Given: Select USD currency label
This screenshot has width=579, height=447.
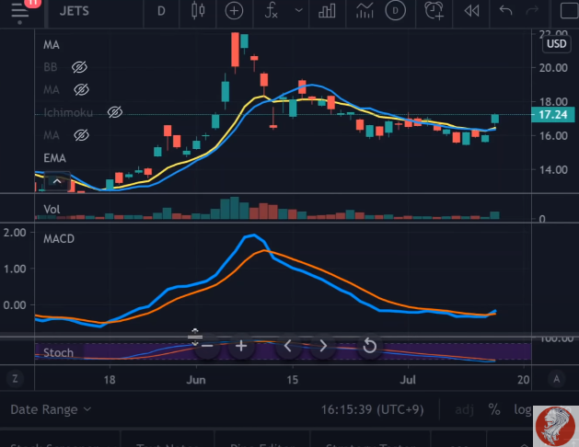Looking at the screenshot, I should click(557, 44).
